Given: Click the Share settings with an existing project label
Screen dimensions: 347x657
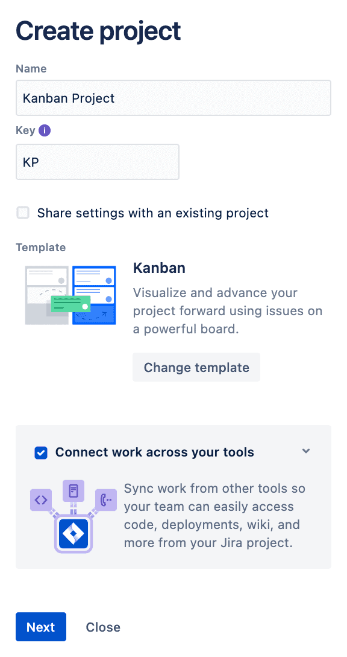Looking at the screenshot, I should pos(153,213).
